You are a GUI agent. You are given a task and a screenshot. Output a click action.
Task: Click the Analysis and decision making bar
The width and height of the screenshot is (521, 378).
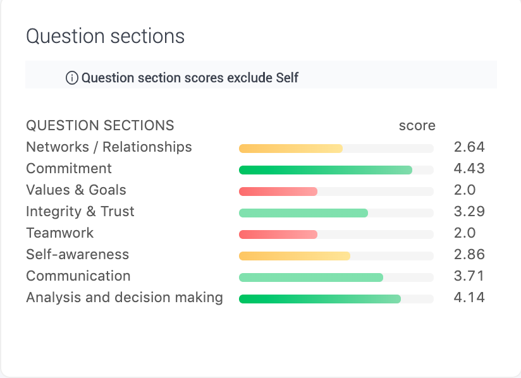336,299
